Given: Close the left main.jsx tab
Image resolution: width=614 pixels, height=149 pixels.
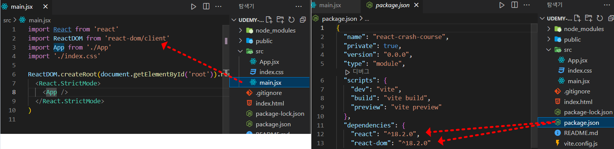Looking at the screenshot, I should click(45, 6).
